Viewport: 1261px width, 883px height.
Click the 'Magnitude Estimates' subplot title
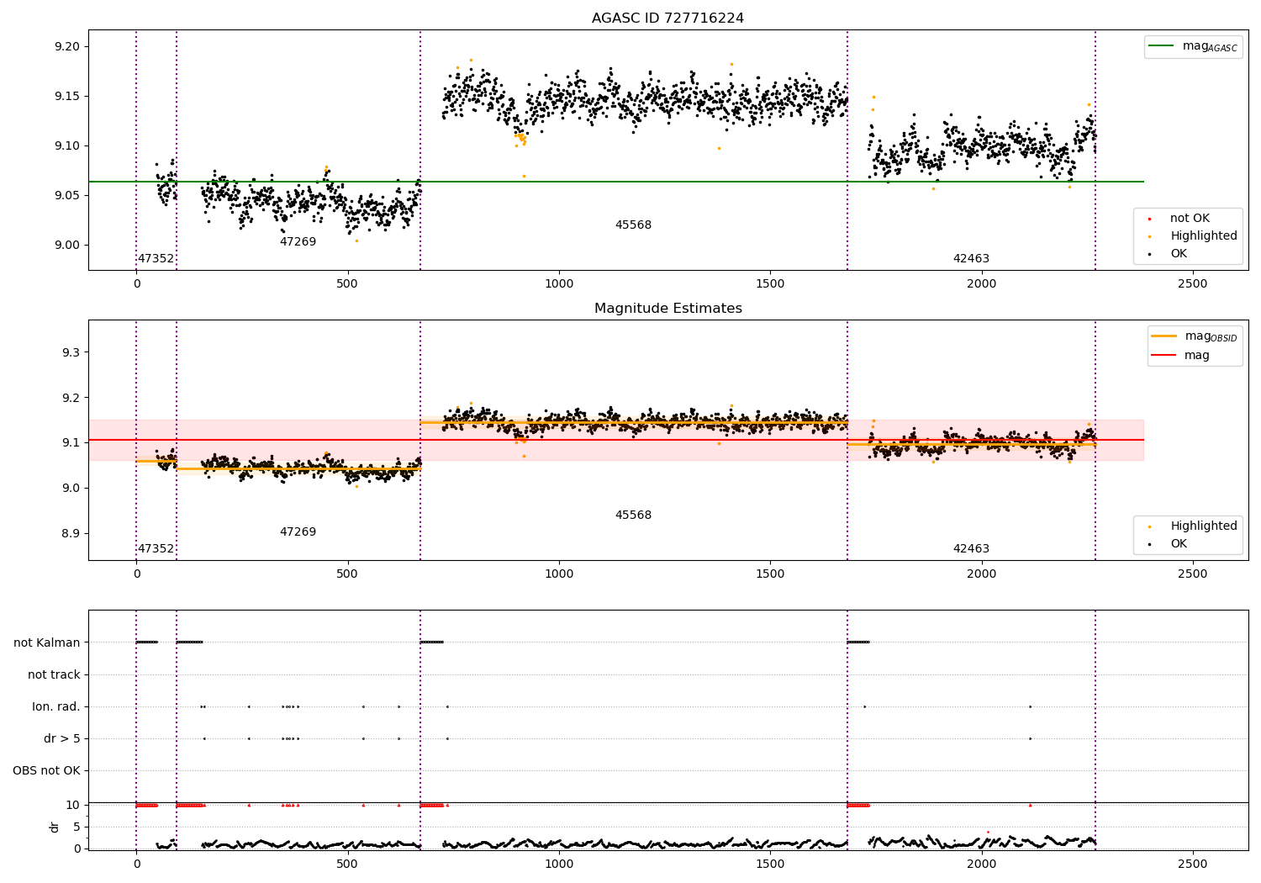pos(667,309)
